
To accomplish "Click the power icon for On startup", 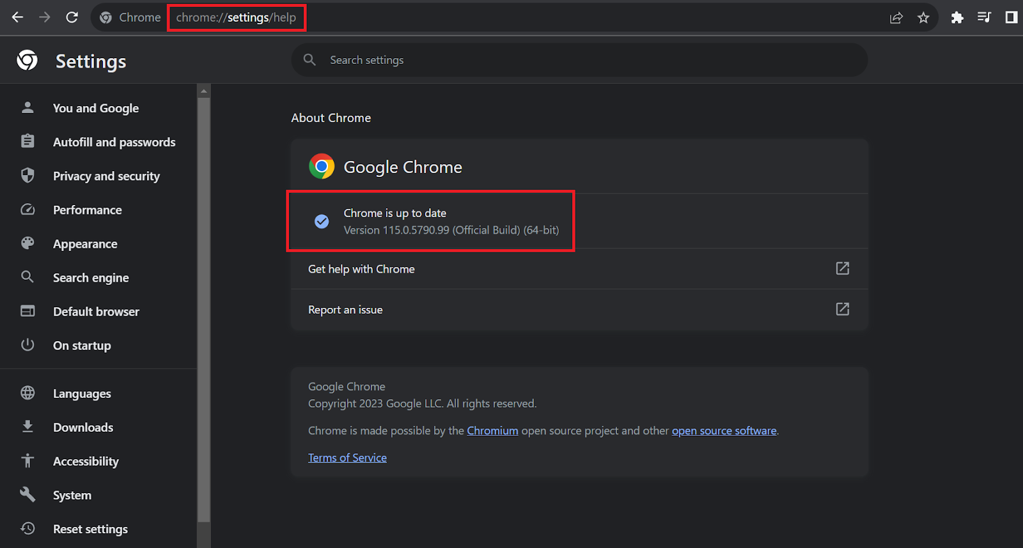I will [x=27, y=345].
